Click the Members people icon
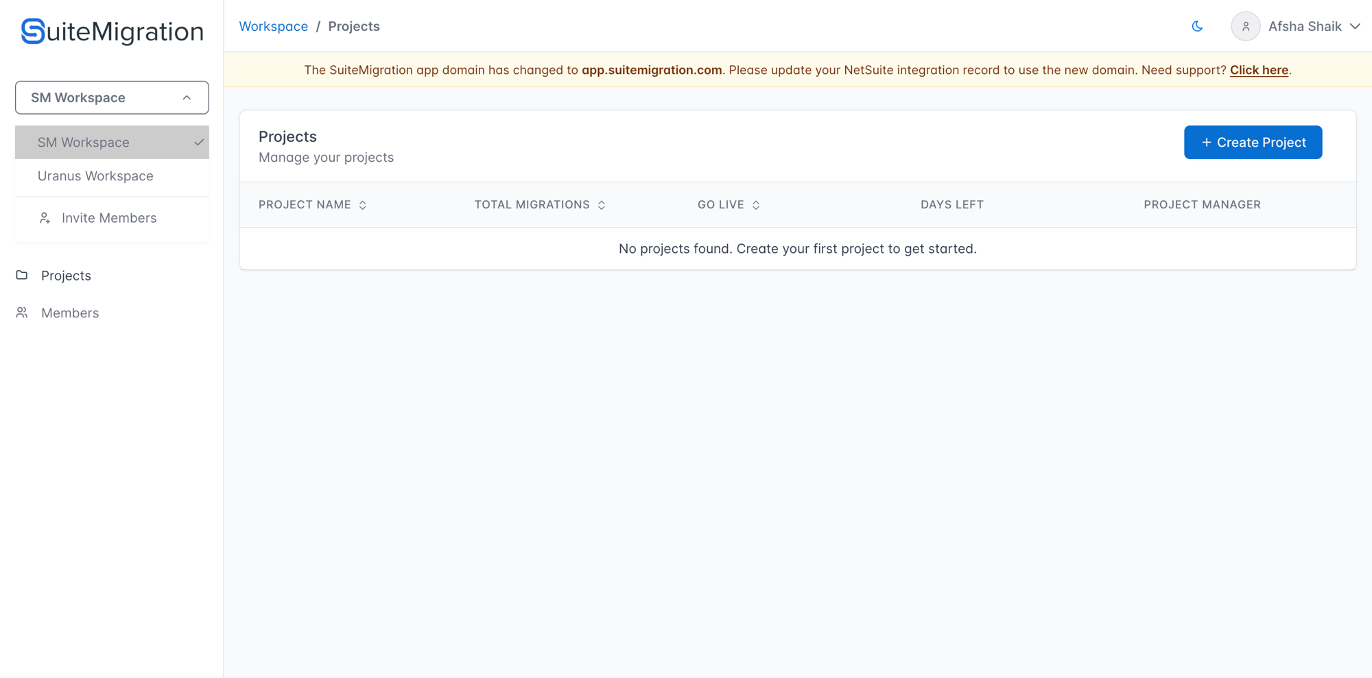The image size is (1372, 678). 22,313
